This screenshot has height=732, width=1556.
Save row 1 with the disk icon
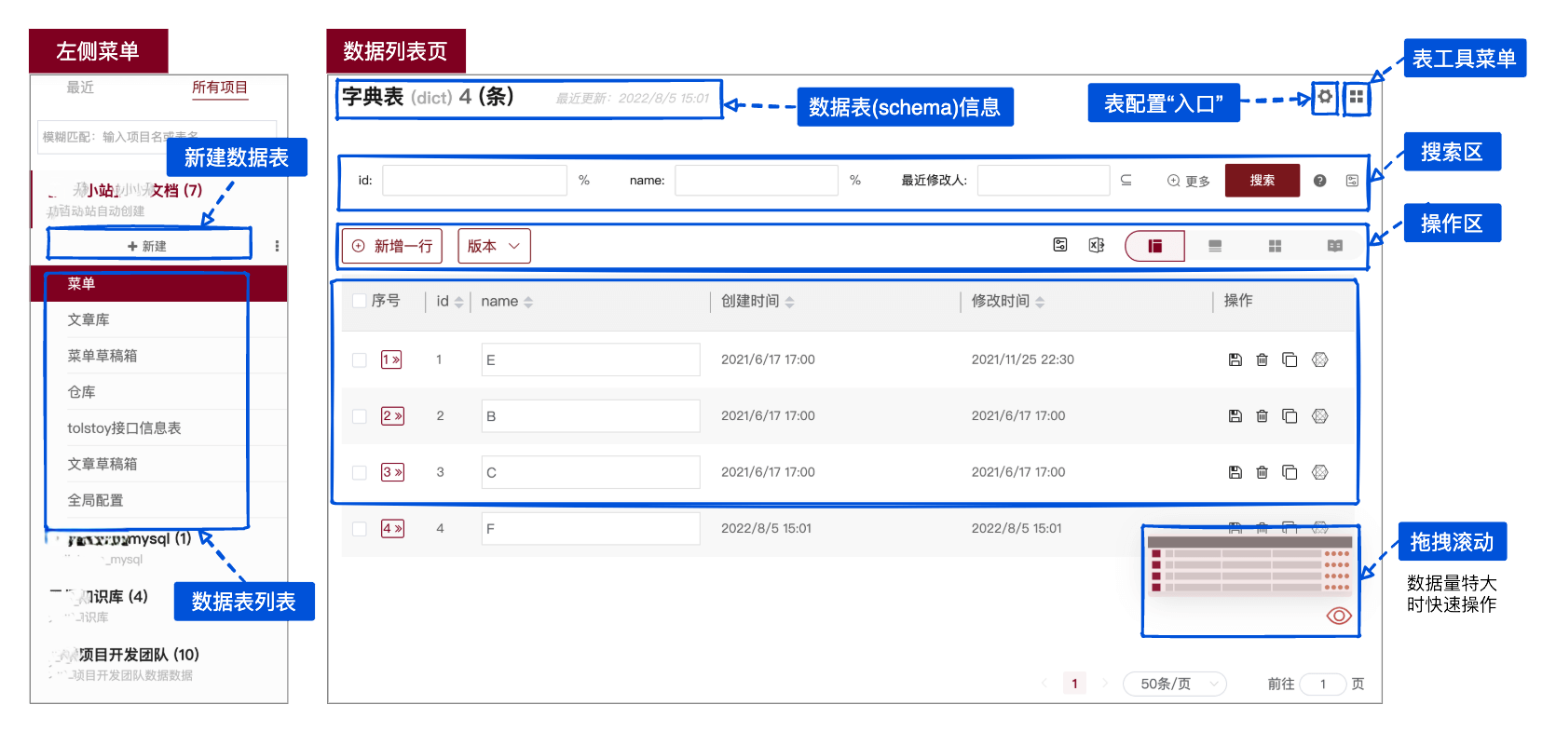coord(1235,359)
